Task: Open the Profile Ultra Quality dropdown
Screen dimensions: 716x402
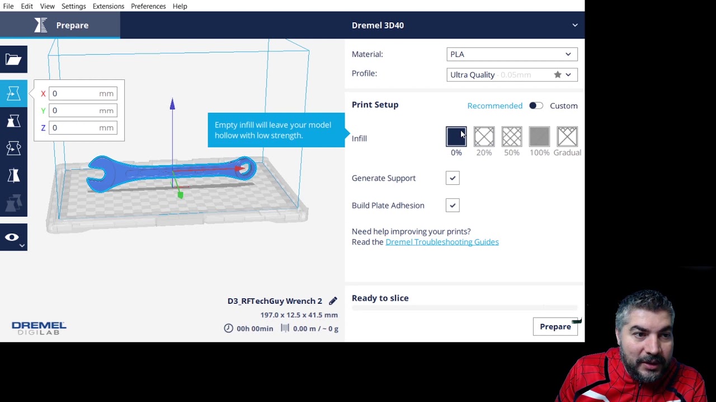Action: pos(512,75)
